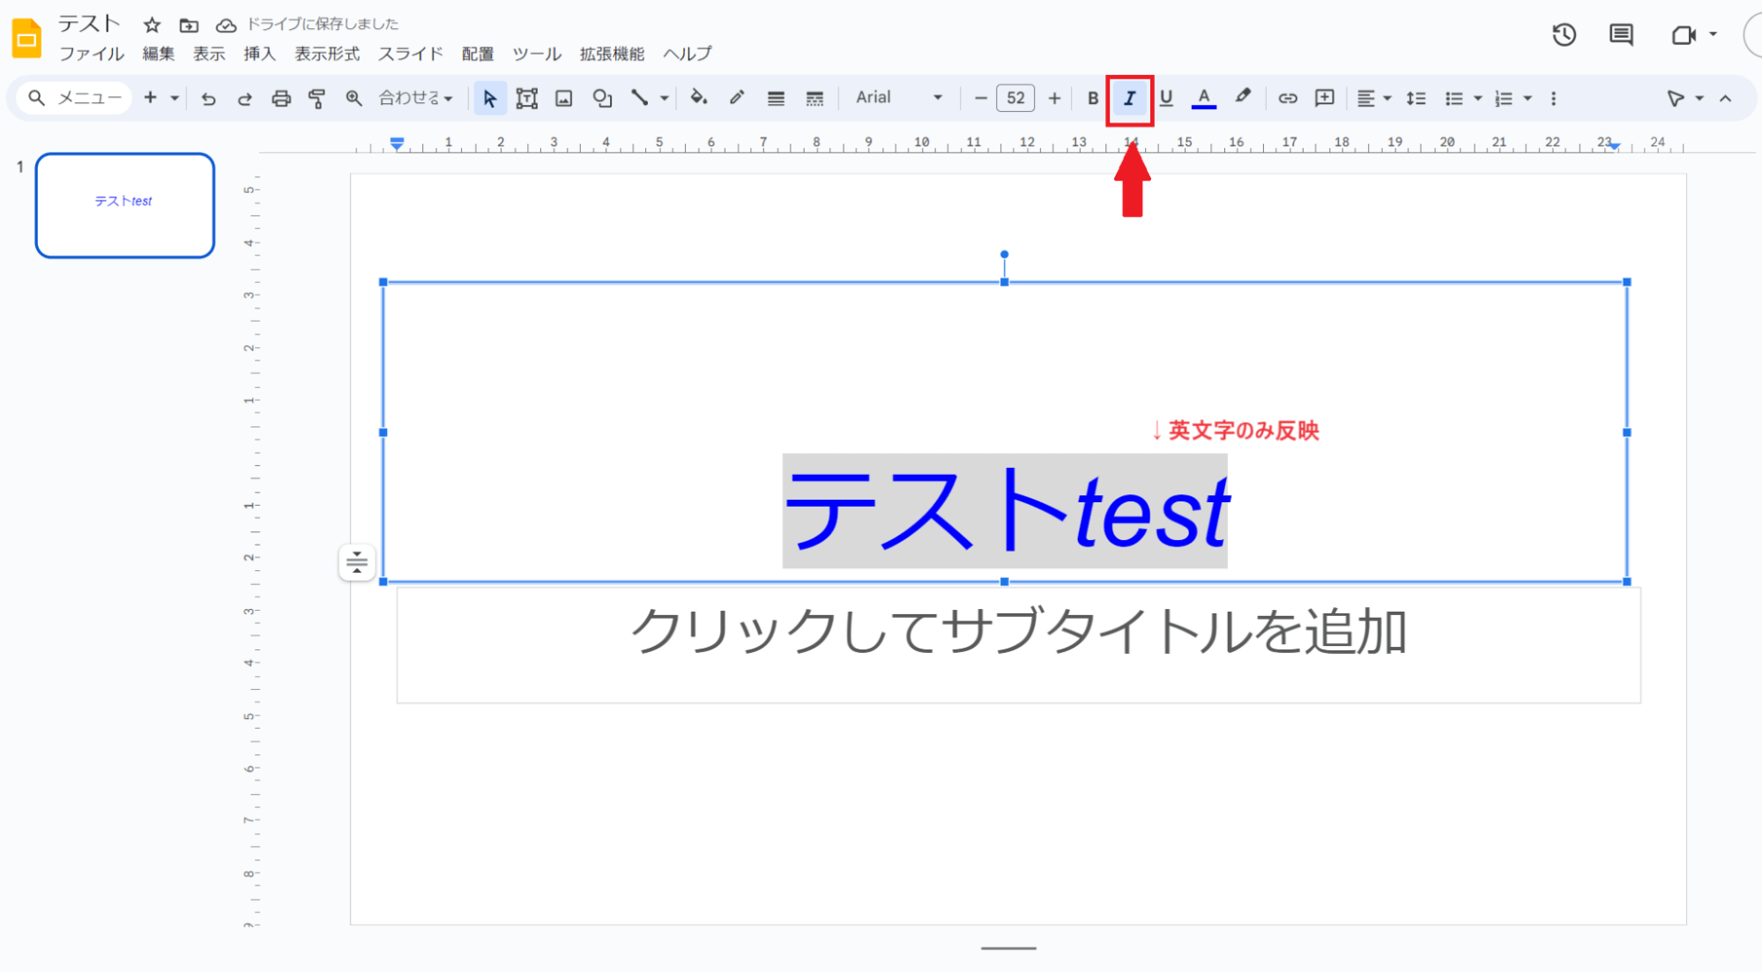
Task: Toggle bold formatting
Action: tap(1092, 99)
